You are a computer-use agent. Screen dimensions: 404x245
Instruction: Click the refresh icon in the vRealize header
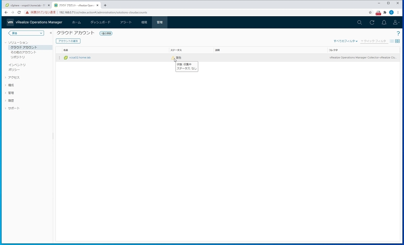[372, 22]
